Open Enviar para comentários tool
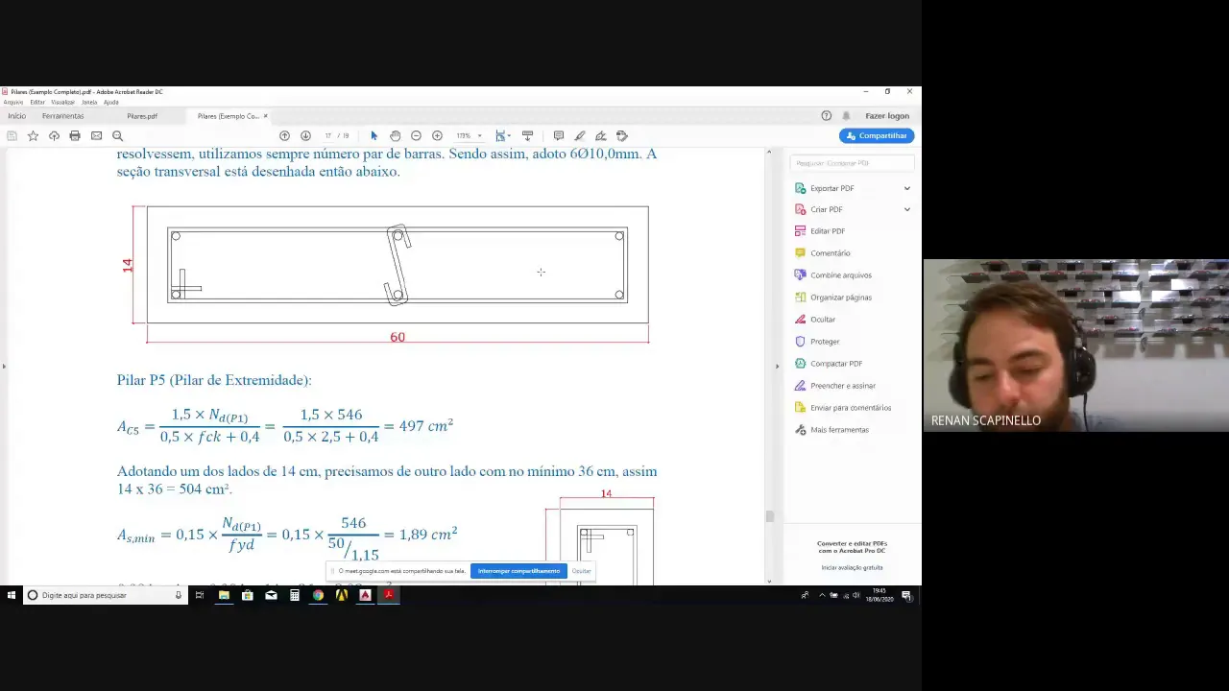This screenshot has width=1229, height=691. tap(850, 408)
